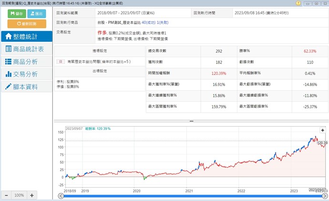Open the 腳本資料 script data tab

pyautogui.click(x=26, y=86)
